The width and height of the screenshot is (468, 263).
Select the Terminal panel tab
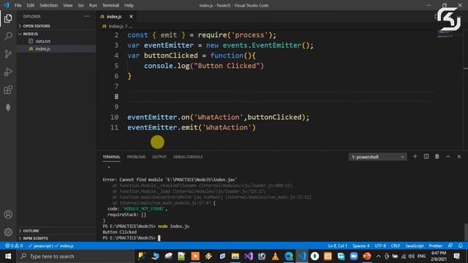(111, 157)
